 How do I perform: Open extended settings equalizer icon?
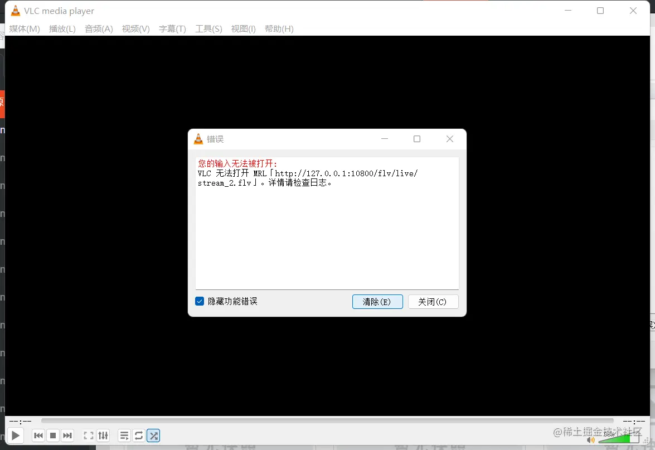[103, 436]
